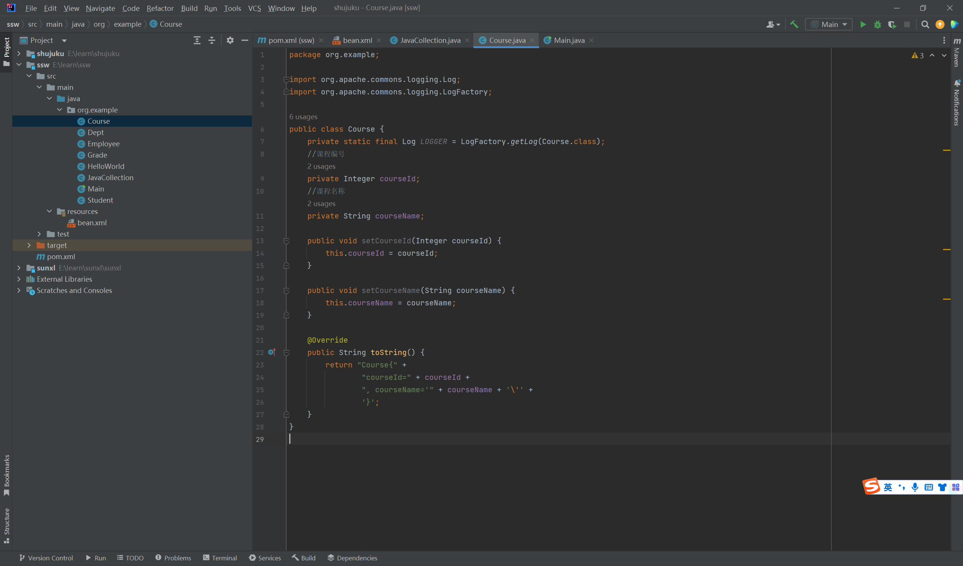The width and height of the screenshot is (963, 566).
Task: Open Project panel settings gear
Action: tap(230, 40)
